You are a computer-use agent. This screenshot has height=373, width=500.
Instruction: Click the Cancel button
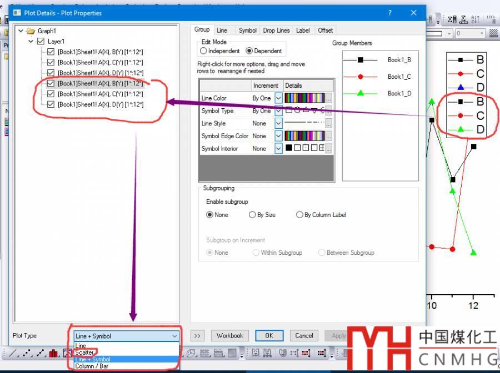point(304,335)
